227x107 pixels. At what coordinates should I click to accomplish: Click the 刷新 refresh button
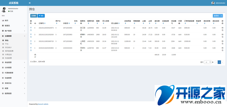pyautogui.click(x=33, y=16)
